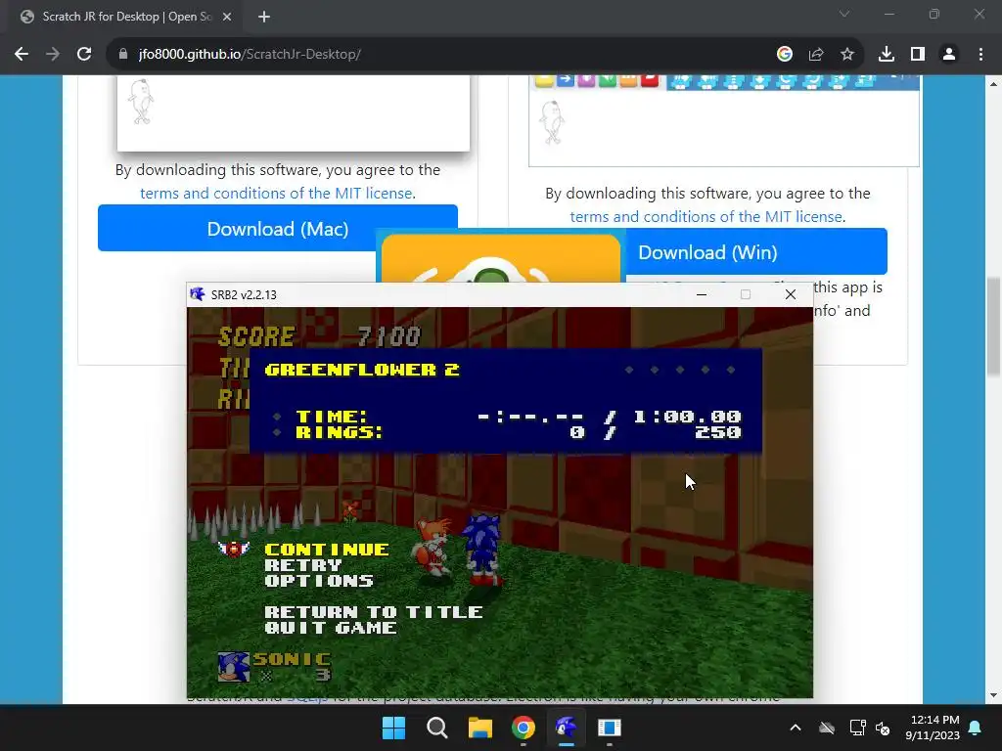Close the Scratch JR for Desktop tab

(227, 17)
